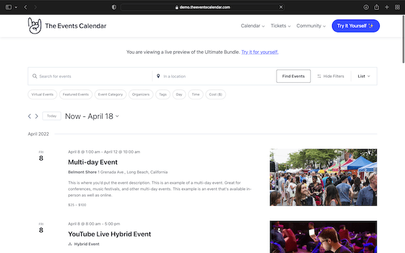Image resolution: width=405 pixels, height=253 pixels.
Task: Open a new tab with plus icon
Action: click(x=387, y=7)
